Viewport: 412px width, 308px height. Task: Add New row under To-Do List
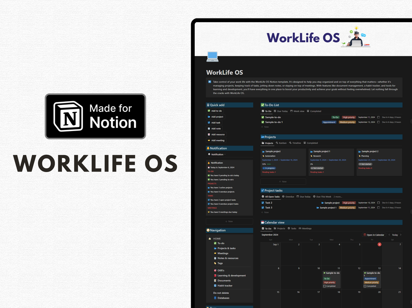click(x=265, y=127)
